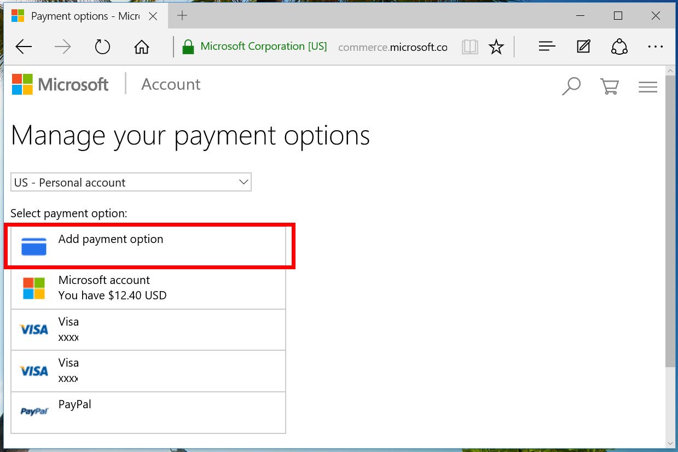This screenshot has height=452, width=678.
Task: Expand the US - Personal account dropdown
Action: point(131,182)
